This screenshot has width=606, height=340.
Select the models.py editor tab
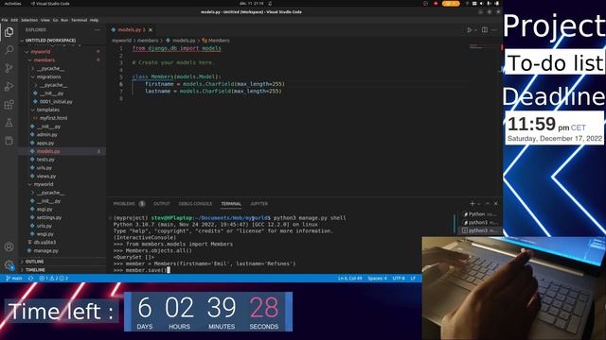coord(132,29)
